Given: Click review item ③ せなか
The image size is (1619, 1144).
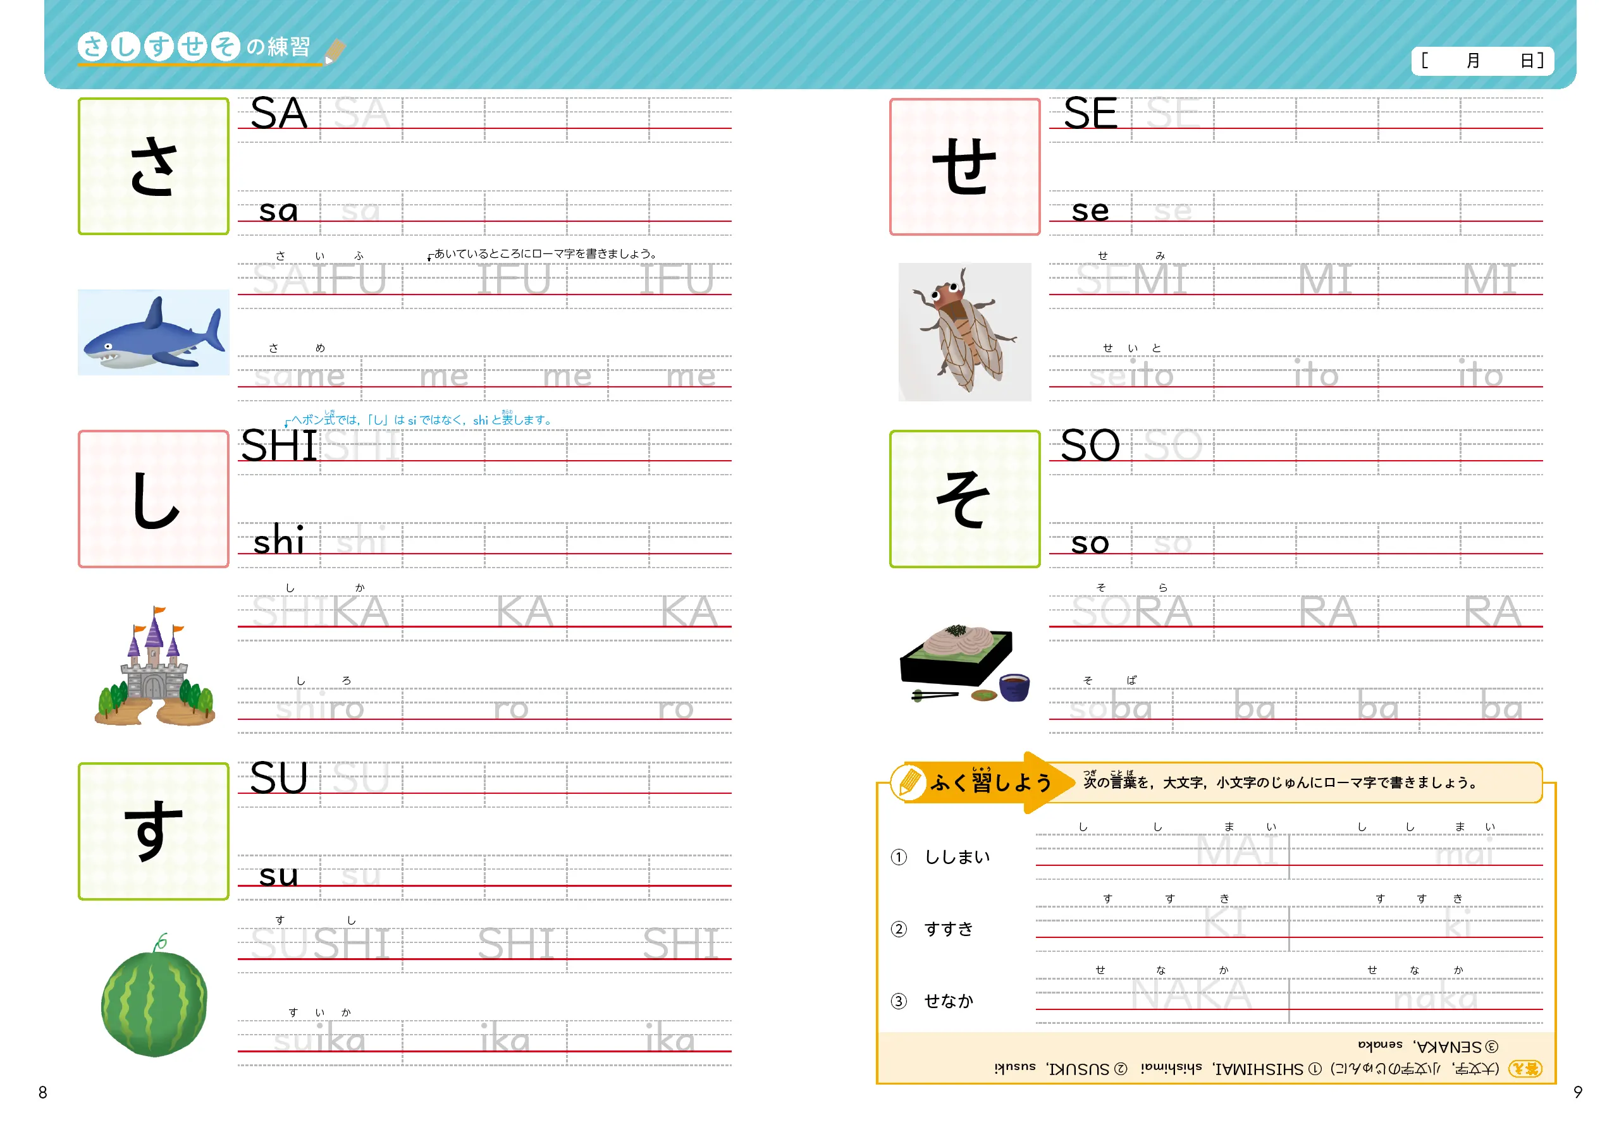Looking at the screenshot, I should [x=933, y=1001].
